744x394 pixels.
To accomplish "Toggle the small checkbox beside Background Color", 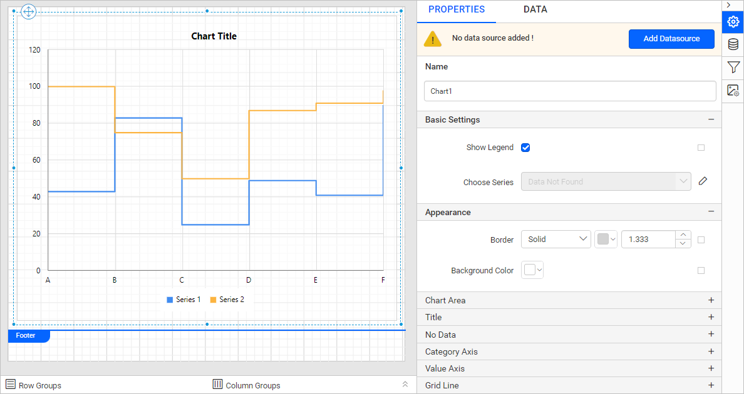I will coord(701,271).
